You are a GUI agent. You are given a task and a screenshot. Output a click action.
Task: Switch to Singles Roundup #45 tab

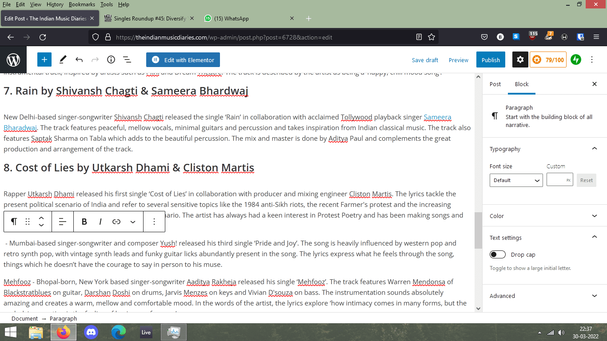pos(148,19)
